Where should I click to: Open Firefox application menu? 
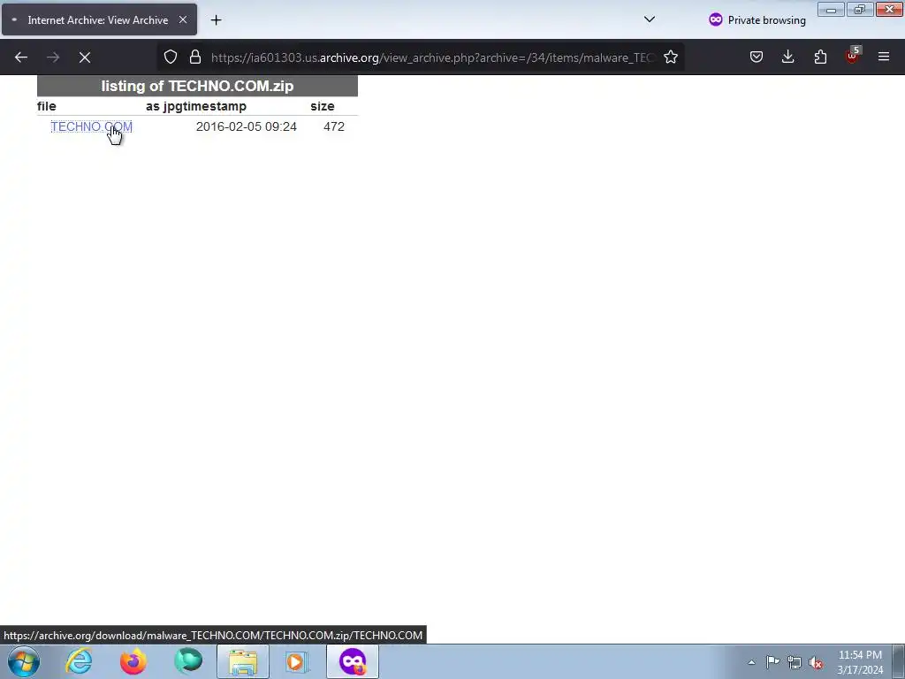click(x=884, y=57)
